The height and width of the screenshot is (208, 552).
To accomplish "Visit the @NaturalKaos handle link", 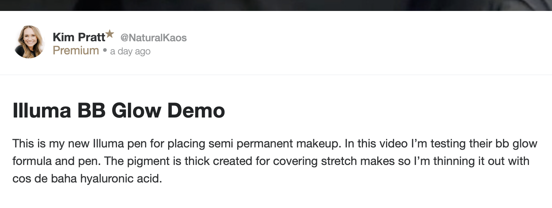I will (154, 38).
